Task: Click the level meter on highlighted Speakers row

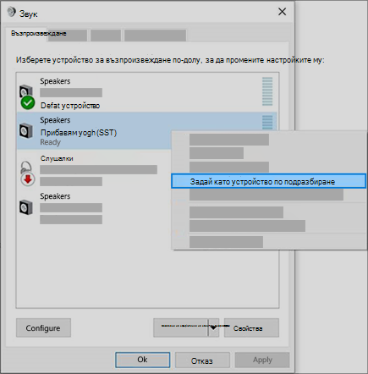Action: tap(267, 122)
